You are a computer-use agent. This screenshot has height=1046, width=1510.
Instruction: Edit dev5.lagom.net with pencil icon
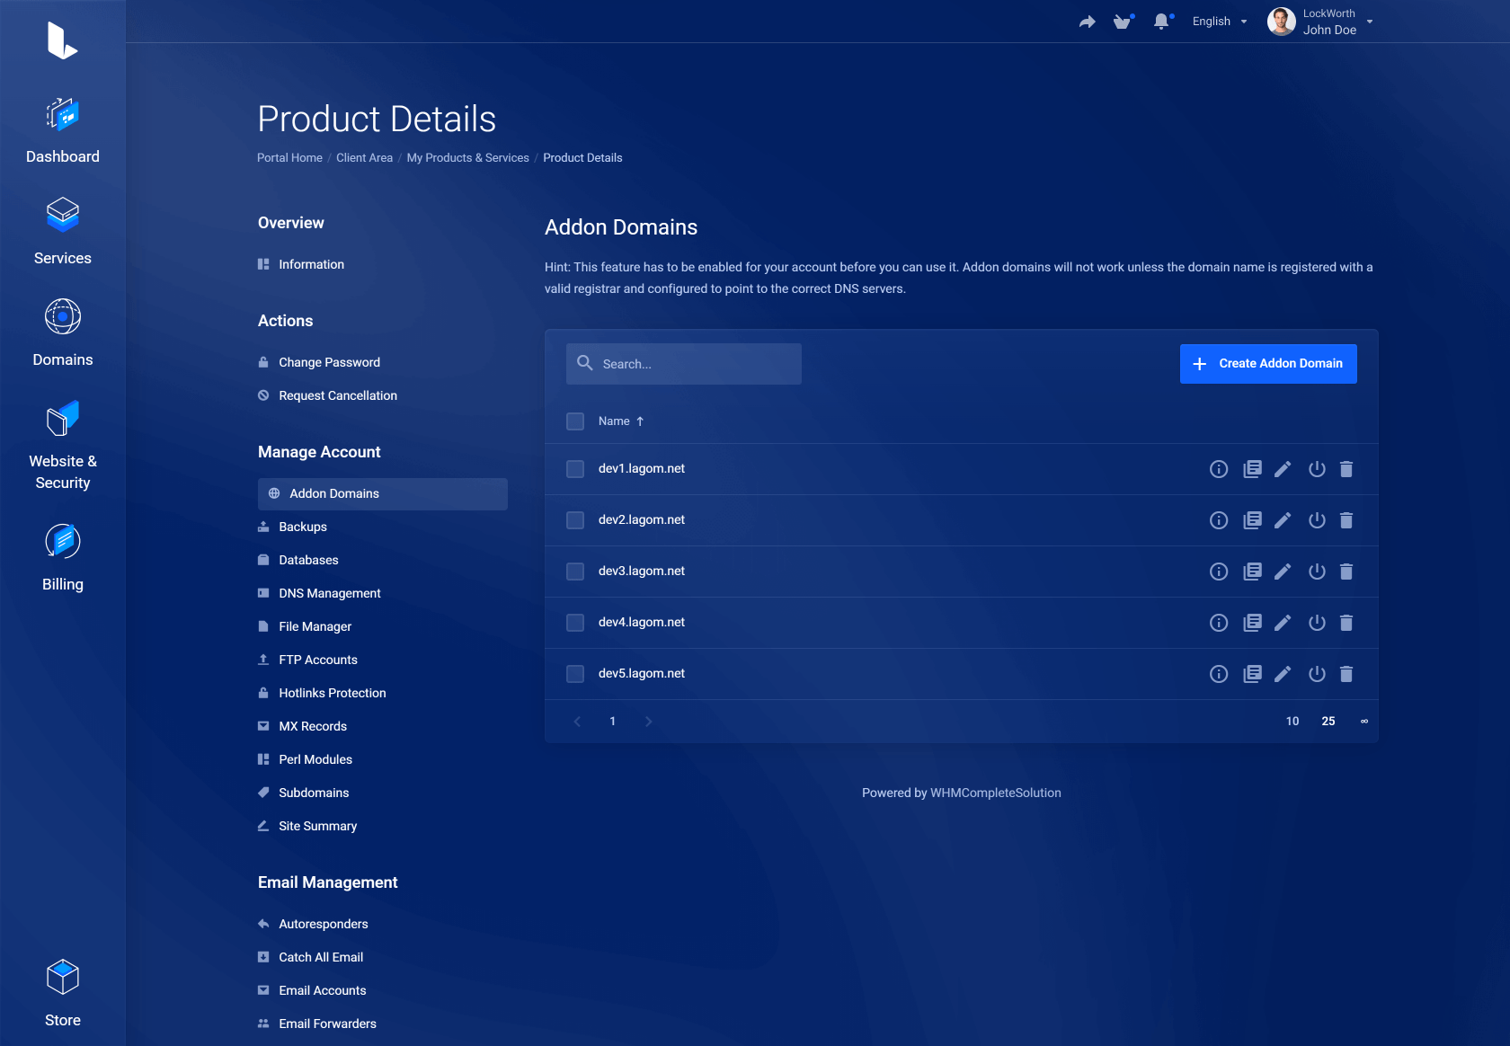(1283, 674)
